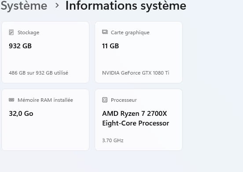The height and width of the screenshot is (172, 243).
Task: Click the 32,0 Go RAM value
Action: [21, 114]
